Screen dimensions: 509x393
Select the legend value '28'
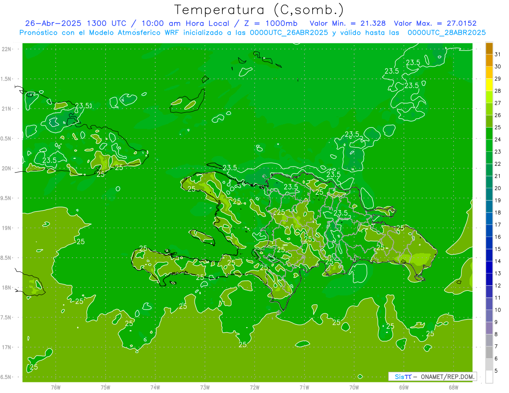click(498, 91)
